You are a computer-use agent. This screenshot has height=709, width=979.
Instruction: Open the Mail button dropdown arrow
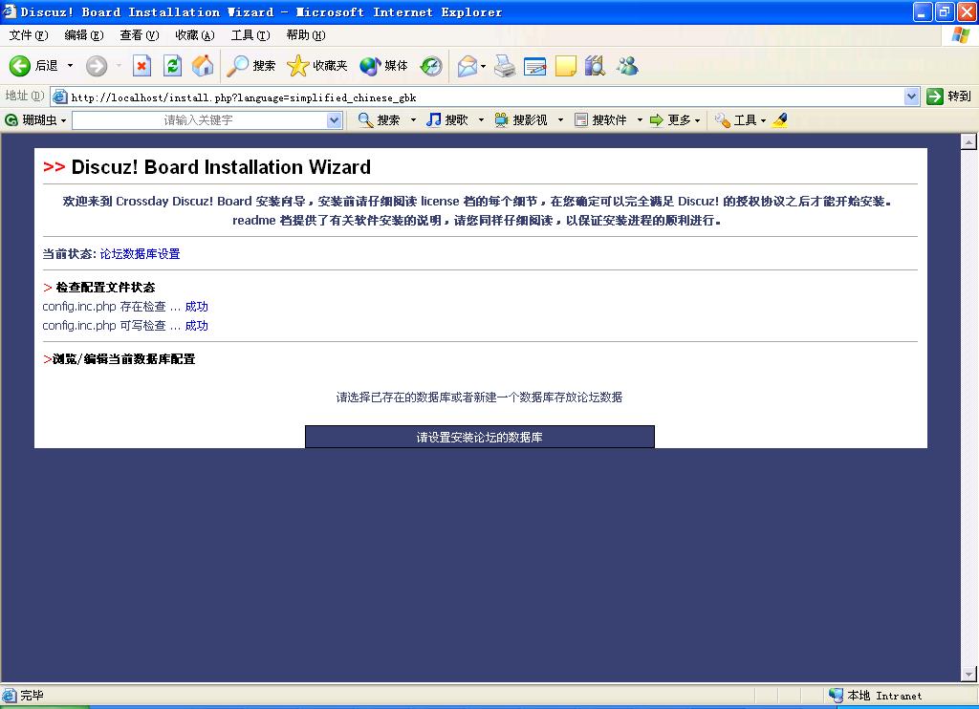click(x=483, y=66)
